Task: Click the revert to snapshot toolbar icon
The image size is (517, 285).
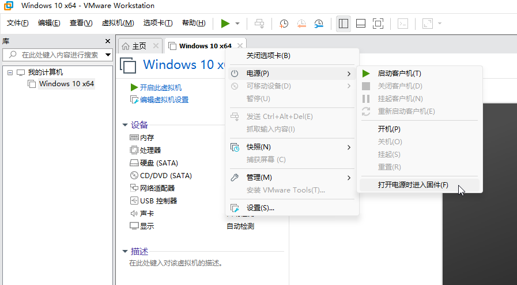Action: coord(301,24)
